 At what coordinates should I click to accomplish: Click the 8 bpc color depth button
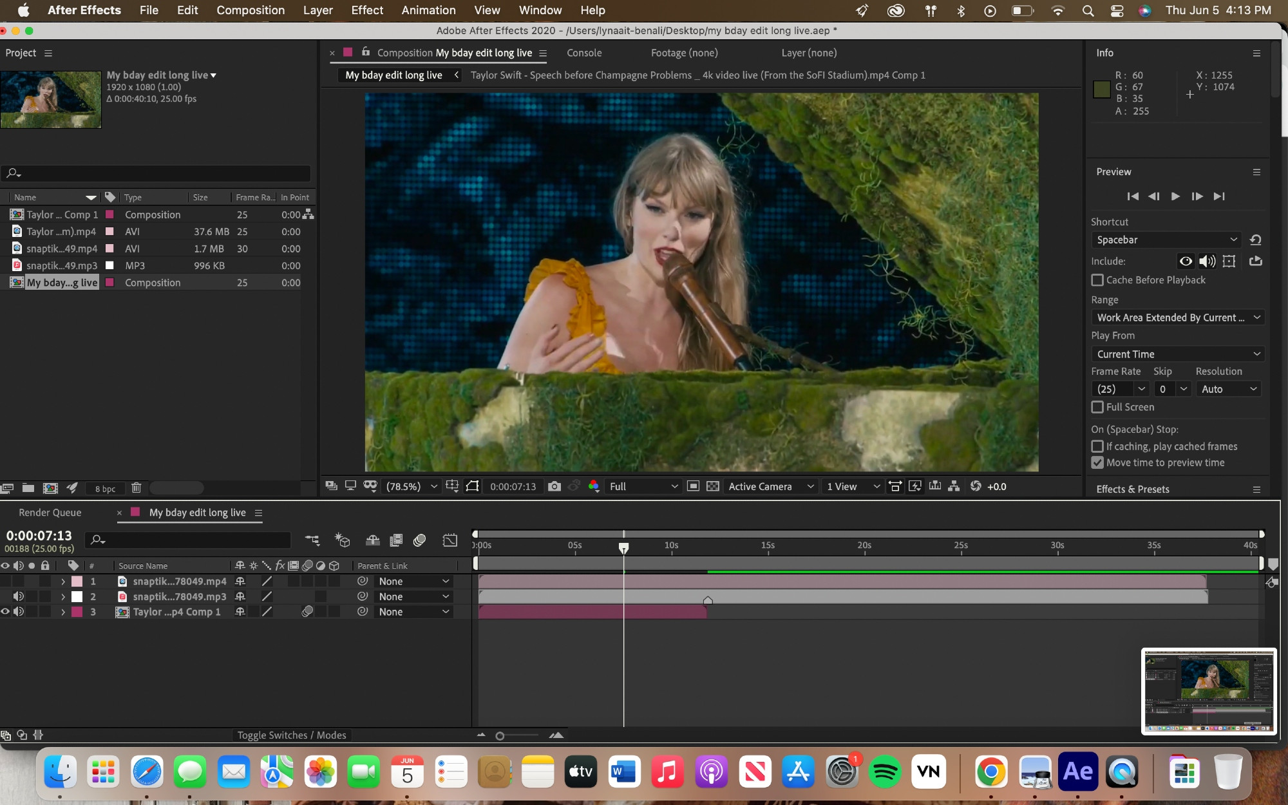(x=105, y=488)
